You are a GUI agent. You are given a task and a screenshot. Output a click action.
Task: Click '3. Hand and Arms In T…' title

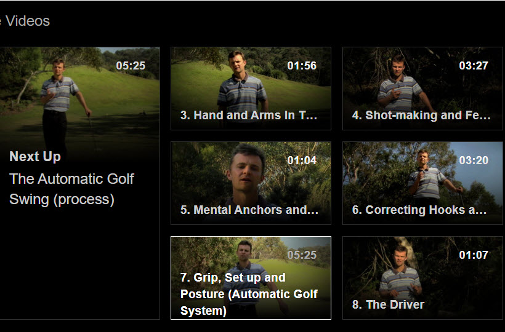[x=249, y=115]
